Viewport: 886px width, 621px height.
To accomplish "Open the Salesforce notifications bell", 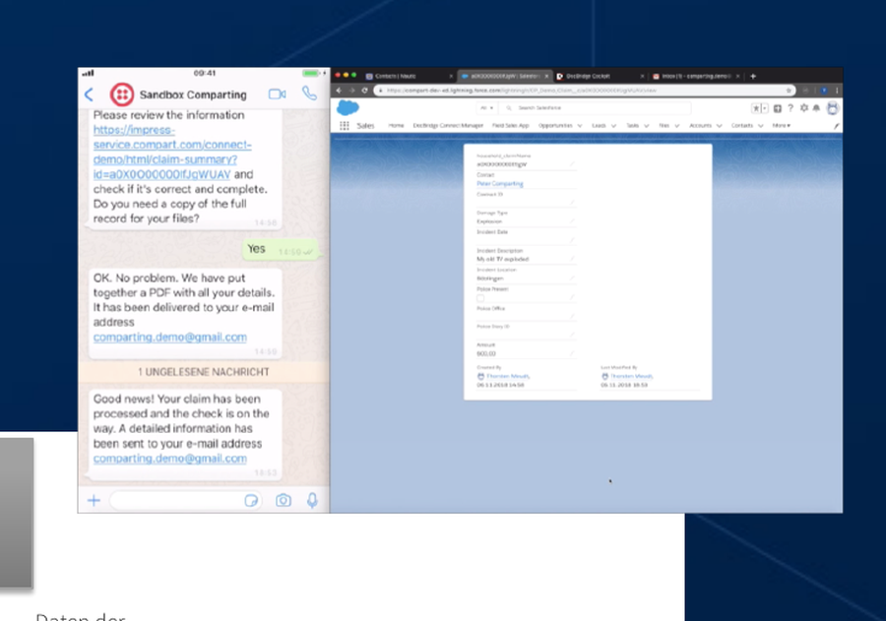I will (816, 108).
